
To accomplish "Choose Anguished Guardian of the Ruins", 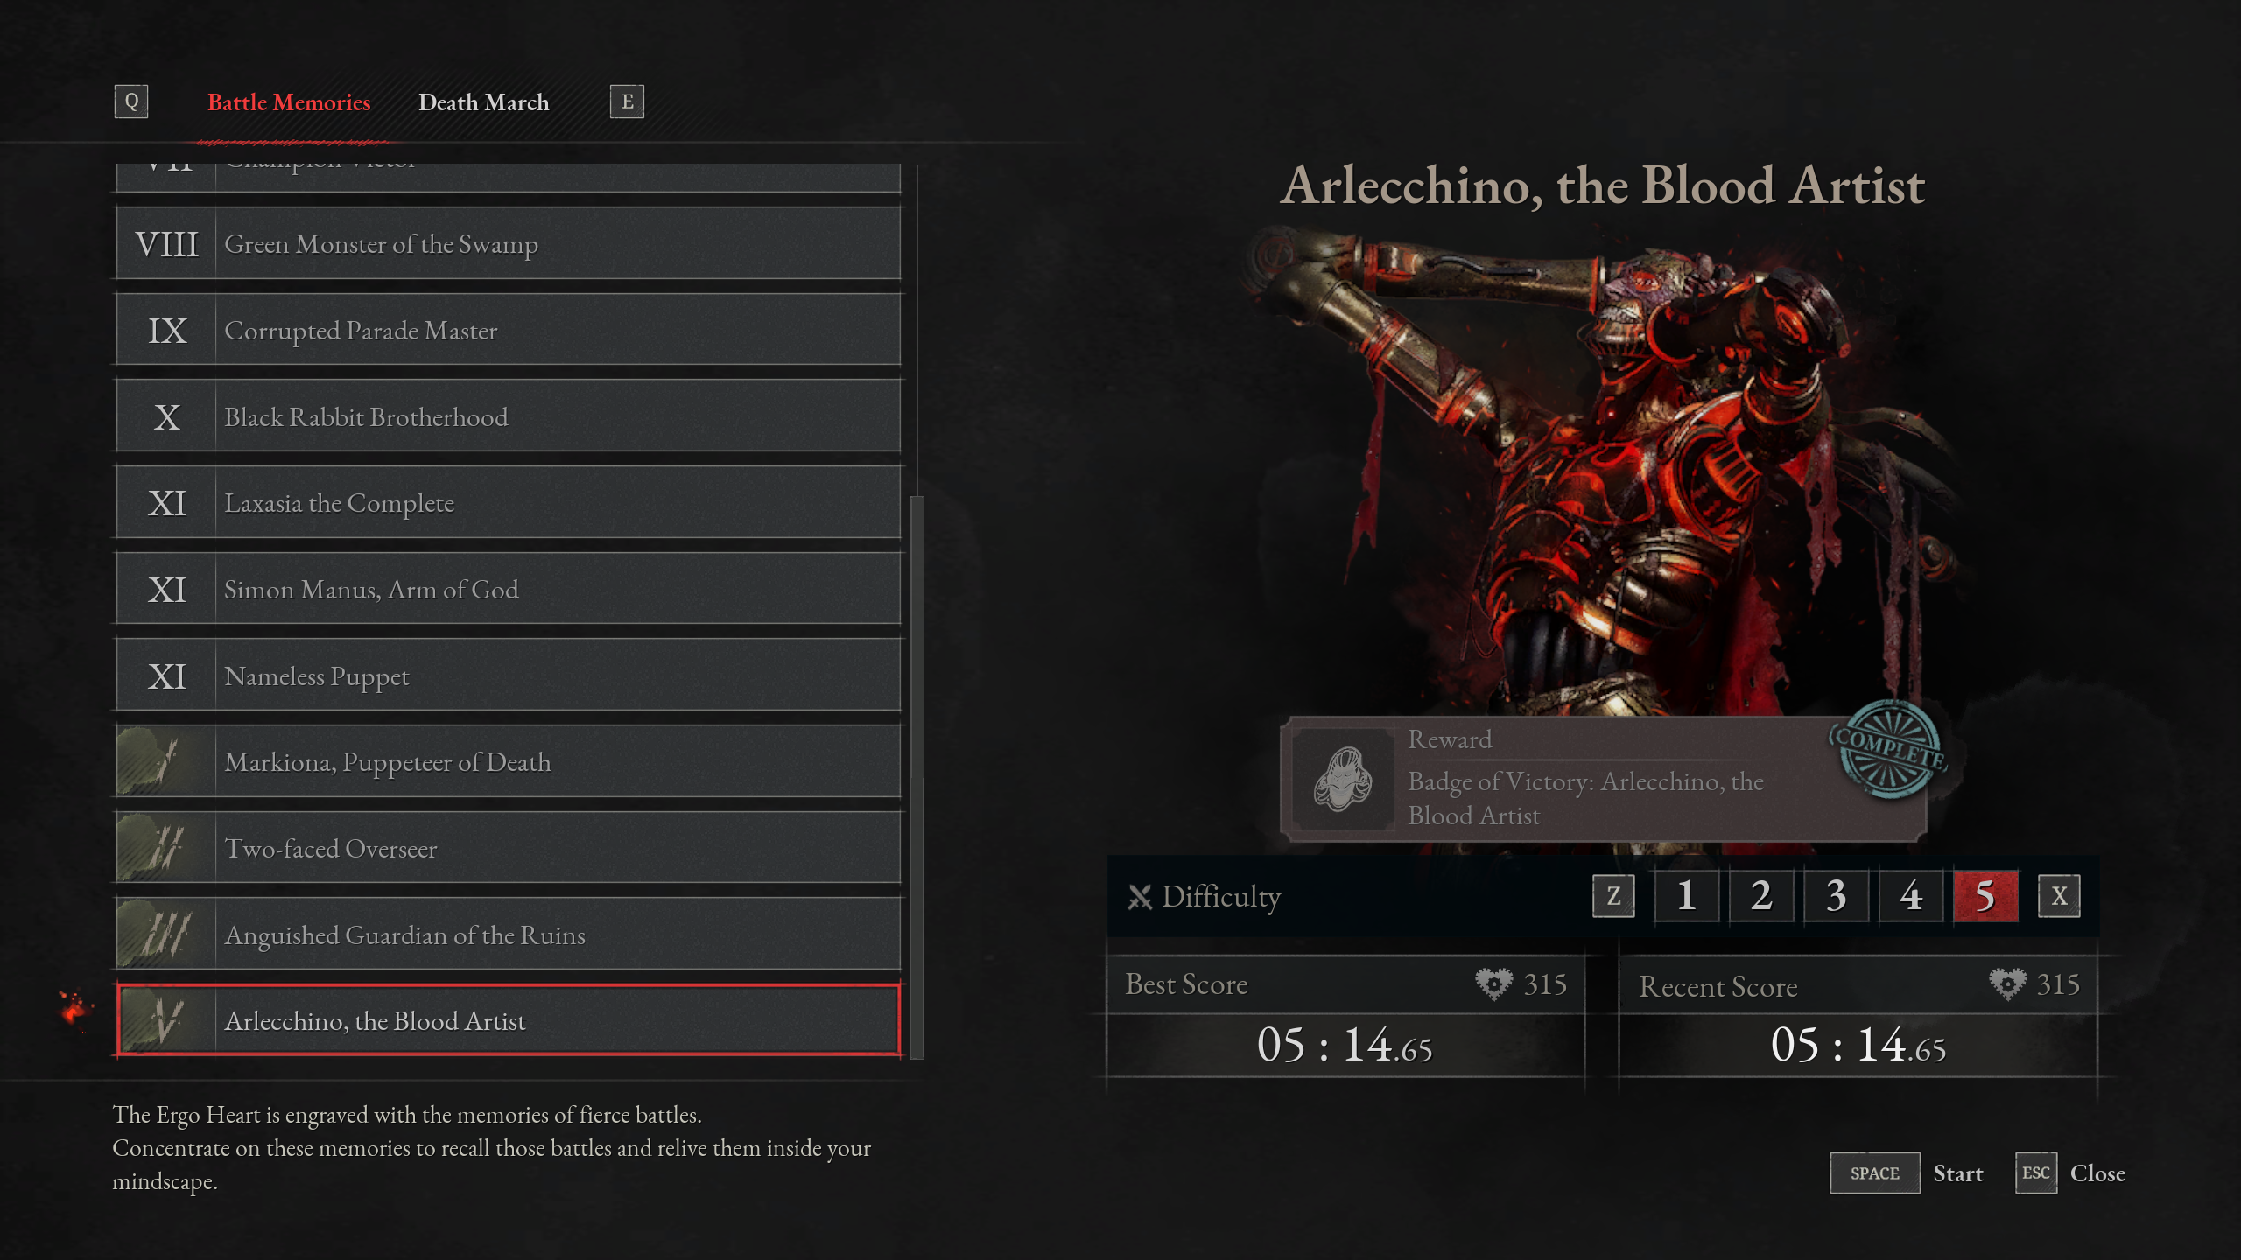I will 508,934.
